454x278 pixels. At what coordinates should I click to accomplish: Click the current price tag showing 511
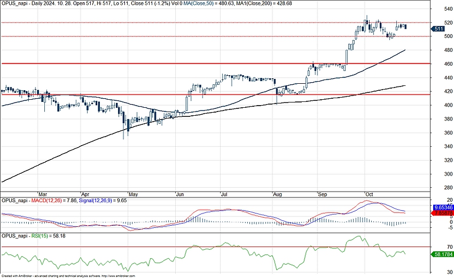(438, 29)
